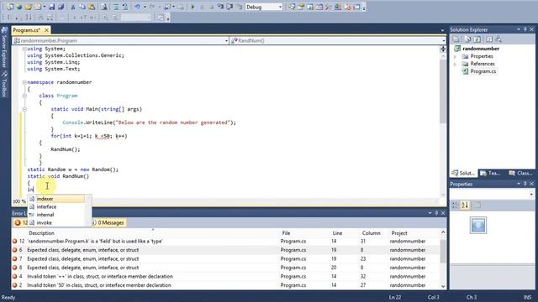This screenshot has height=302, width=538.
Task: Select 'invoke' from the IntelliSense list
Action: (56, 222)
